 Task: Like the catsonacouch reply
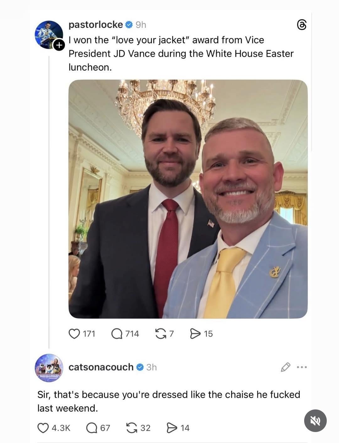(x=43, y=428)
